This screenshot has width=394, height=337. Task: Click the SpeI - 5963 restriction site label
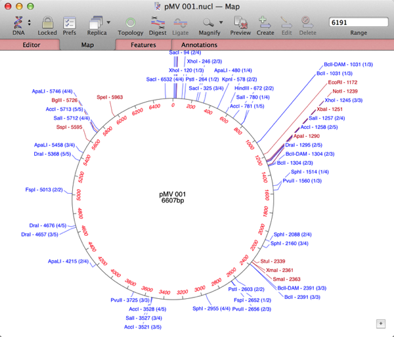coord(109,97)
